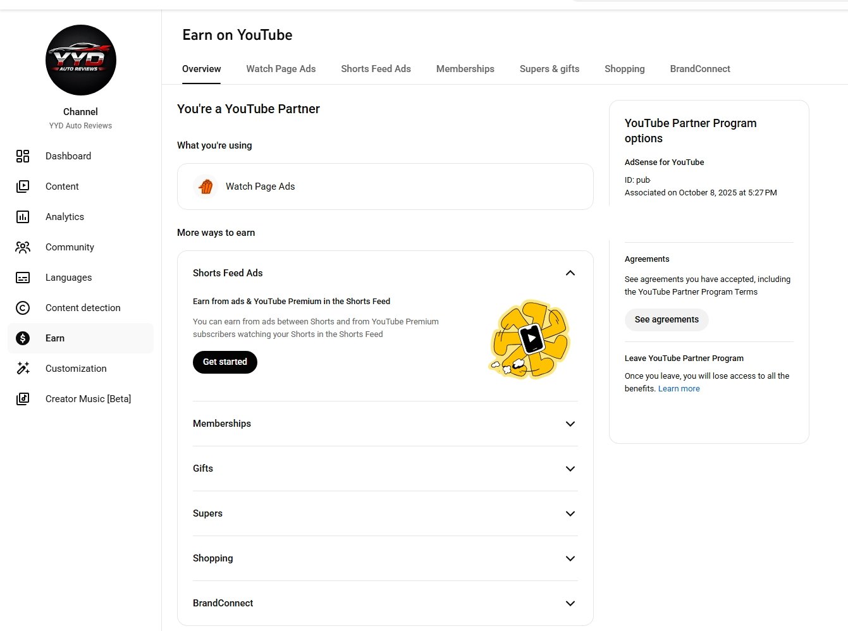Open Community using the people icon
This screenshot has width=848, height=631.
click(23, 247)
